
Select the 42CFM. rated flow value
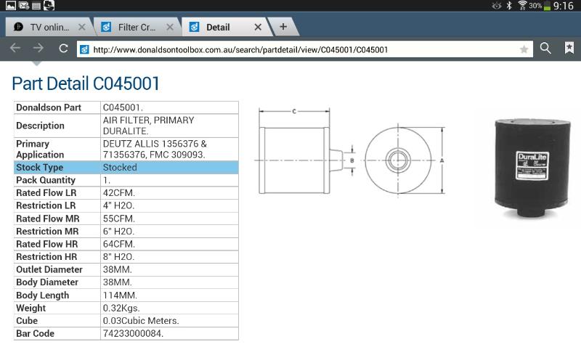(118, 193)
